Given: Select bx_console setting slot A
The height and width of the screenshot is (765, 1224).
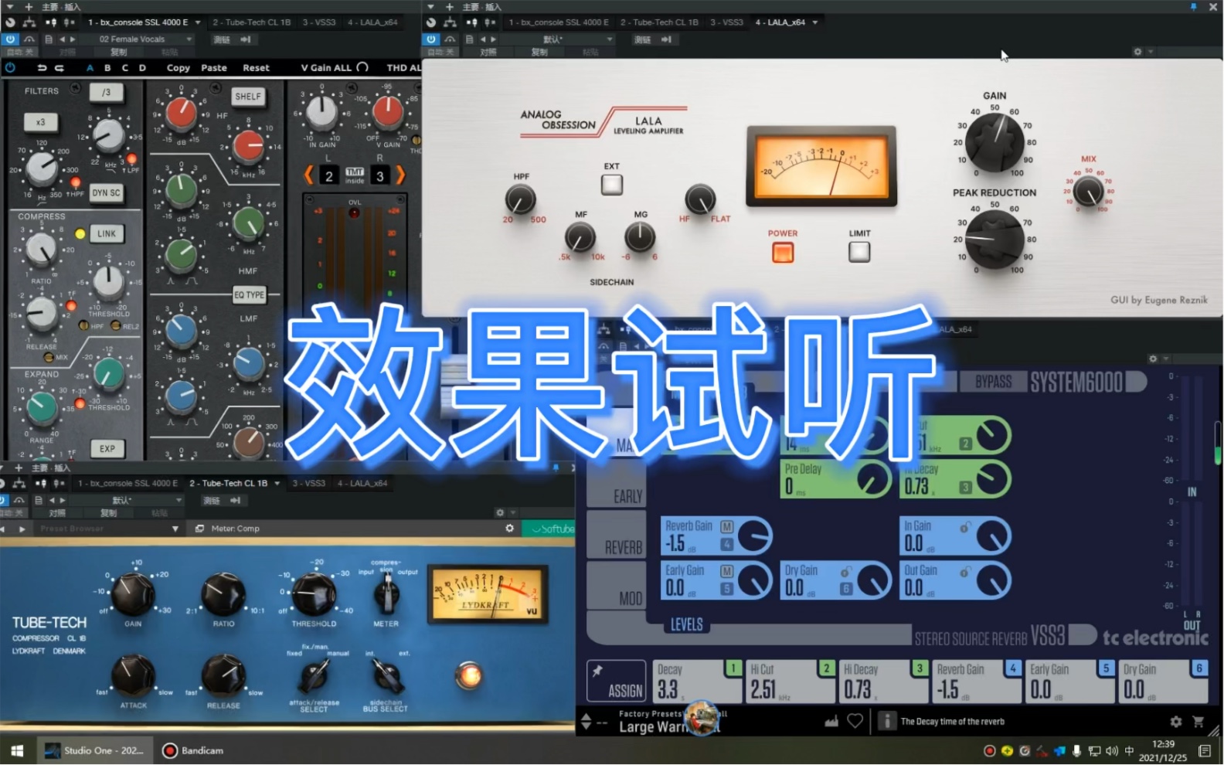Looking at the screenshot, I should (x=90, y=68).
